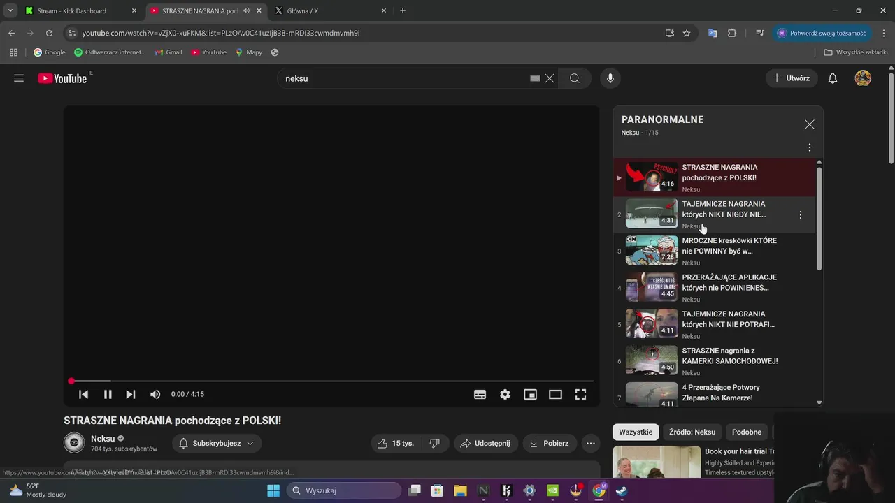Screen dimensions: 895x503
Task: Expand the tab search dropdown arrow
Action: (x=10, y=10)
